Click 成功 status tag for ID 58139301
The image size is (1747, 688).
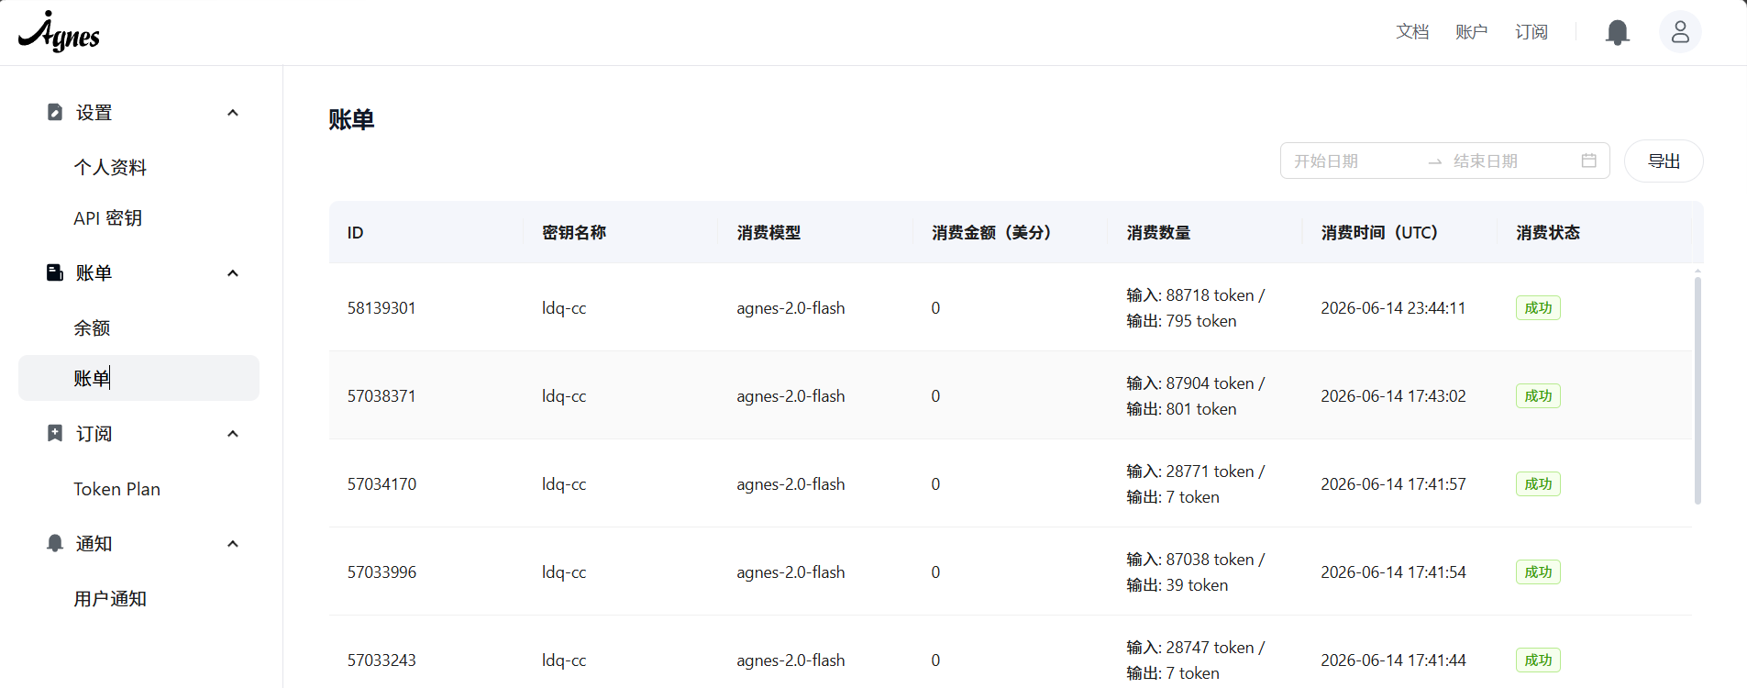point(1538,308)
